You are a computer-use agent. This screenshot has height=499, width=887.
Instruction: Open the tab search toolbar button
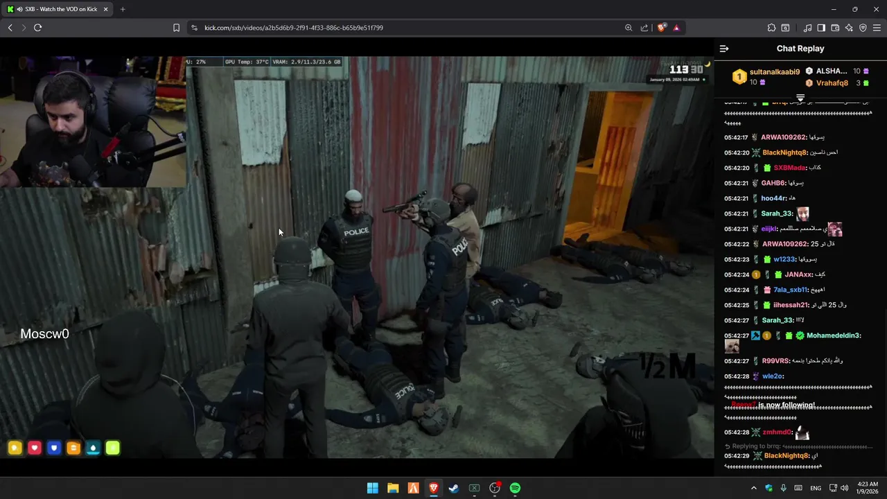pos(785,28)
